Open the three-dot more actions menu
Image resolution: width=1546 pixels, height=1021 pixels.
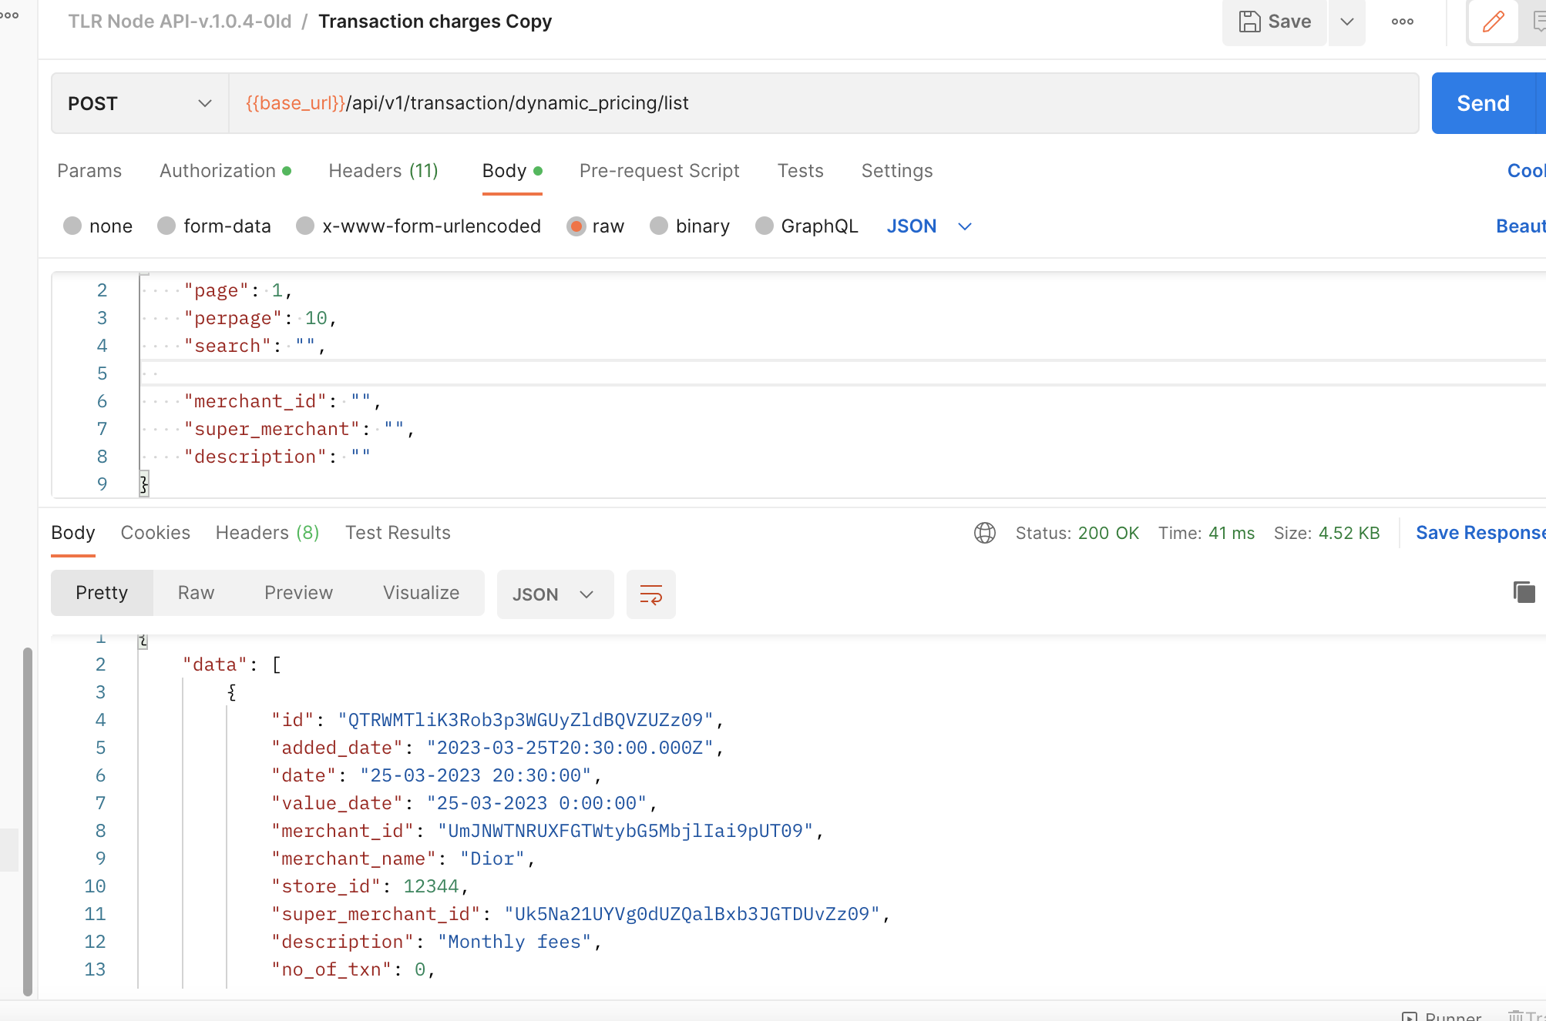point(1403,22)
